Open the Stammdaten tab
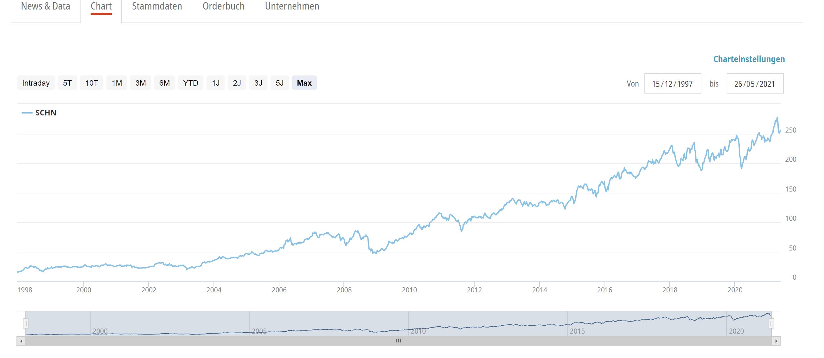Image resolution: width=824 pixels, height=358 pixels. coord(157,6)
